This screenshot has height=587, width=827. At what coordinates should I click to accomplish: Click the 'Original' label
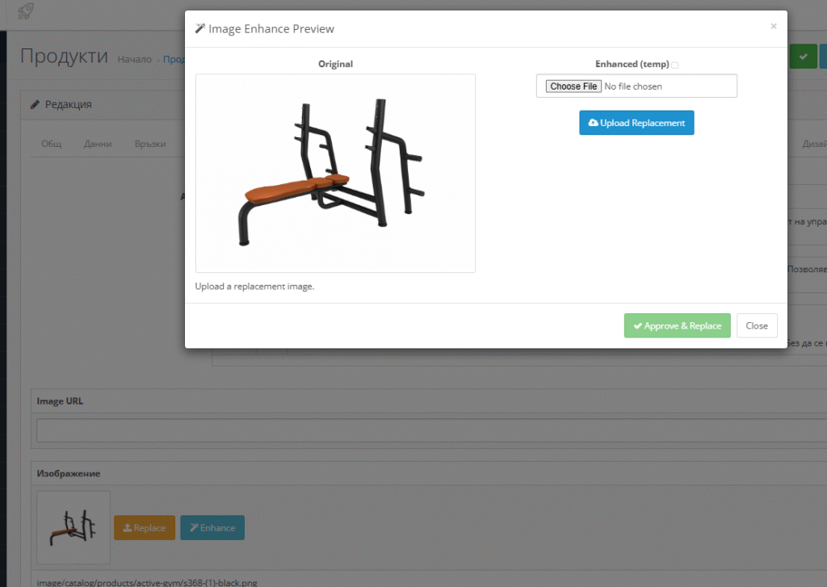[x=335, y=64]
